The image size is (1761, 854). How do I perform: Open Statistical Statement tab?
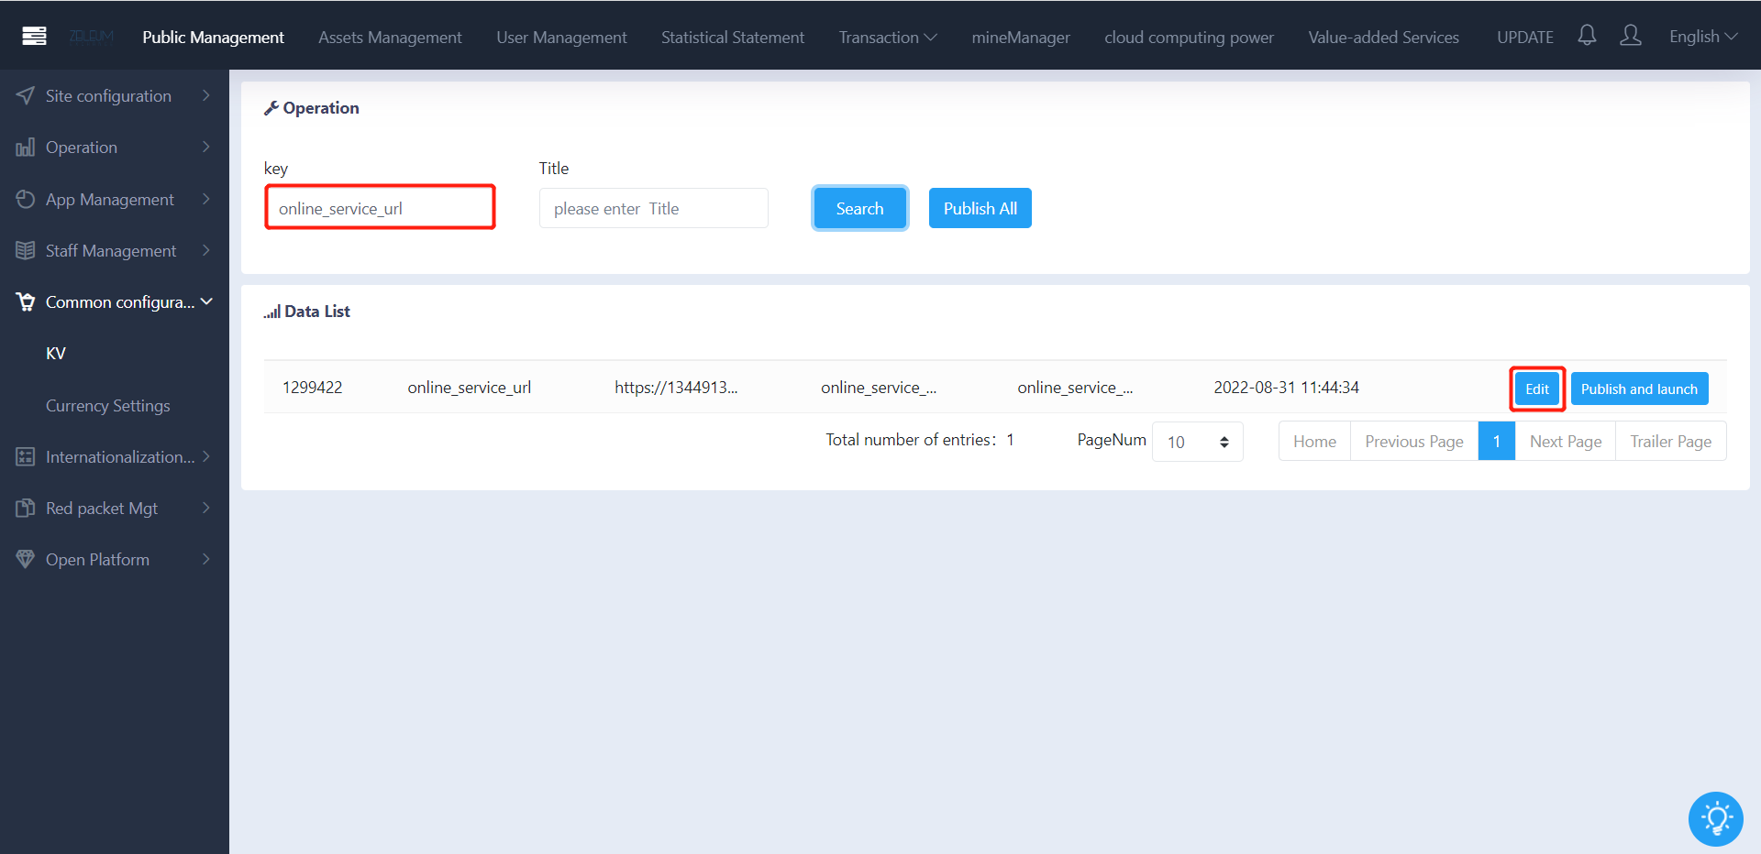(x=733, y=37)
